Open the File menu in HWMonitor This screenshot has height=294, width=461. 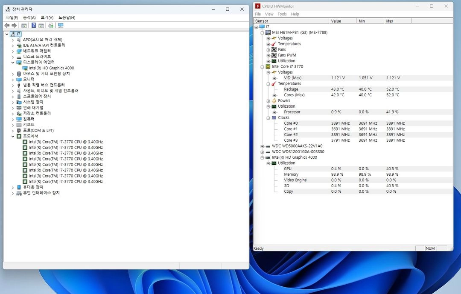click(258, 14)
